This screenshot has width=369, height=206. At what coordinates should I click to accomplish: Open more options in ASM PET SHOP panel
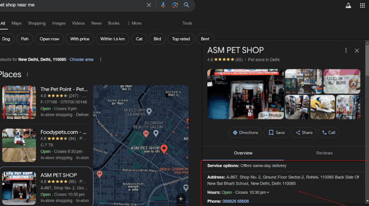click(346, 50)
